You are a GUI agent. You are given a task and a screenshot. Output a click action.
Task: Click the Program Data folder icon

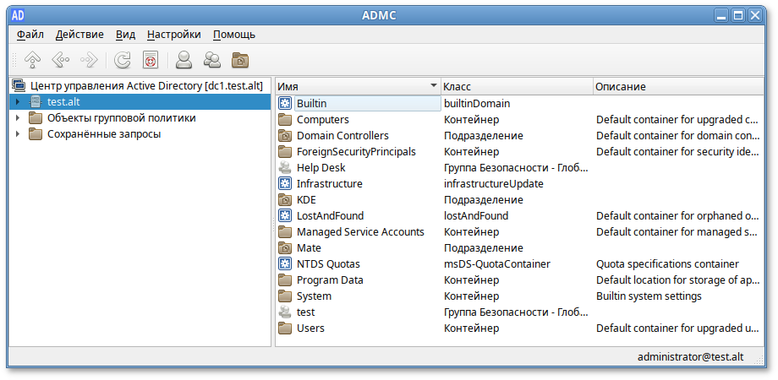click(x=285, y=280)
